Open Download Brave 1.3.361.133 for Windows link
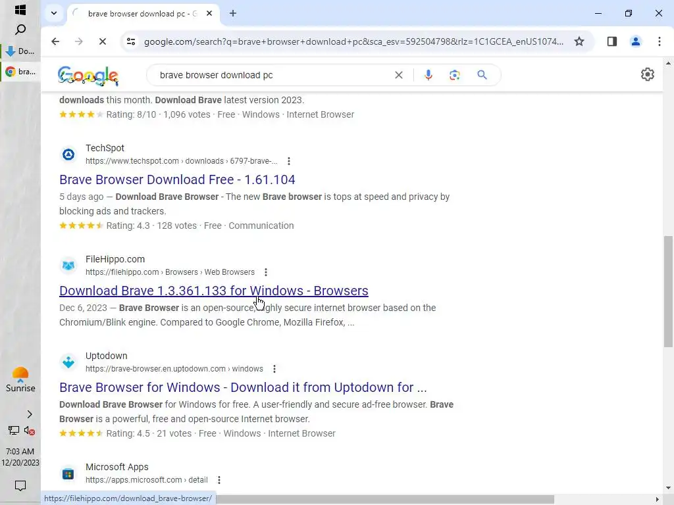The image size is (674, 505). 214,291
